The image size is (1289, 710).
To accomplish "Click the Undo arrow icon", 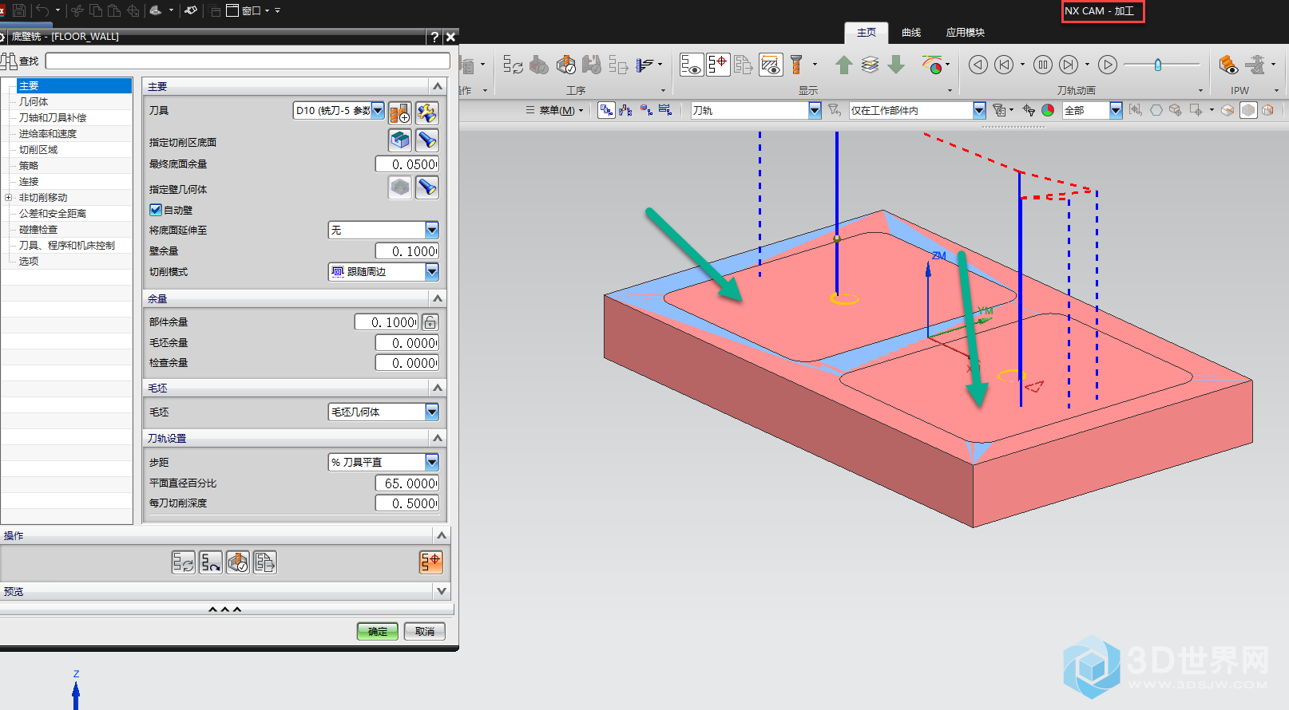I will pos(42,10).
